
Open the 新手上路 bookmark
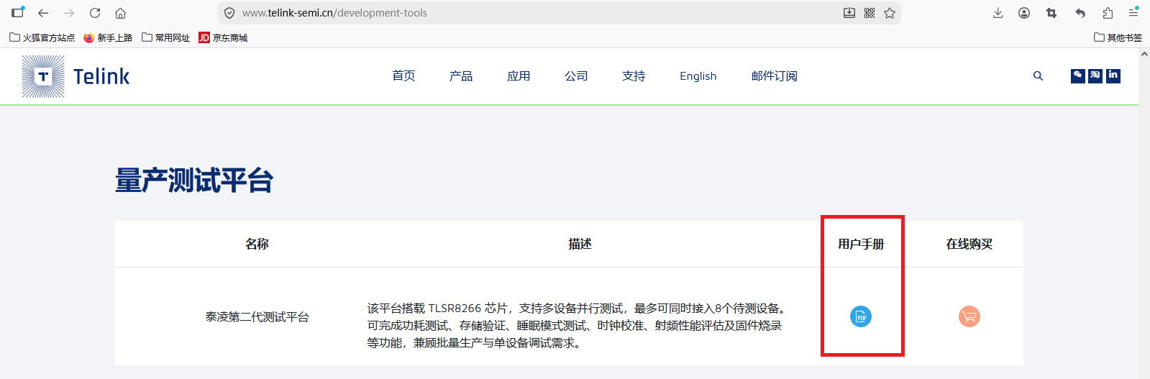pos(108,37)
